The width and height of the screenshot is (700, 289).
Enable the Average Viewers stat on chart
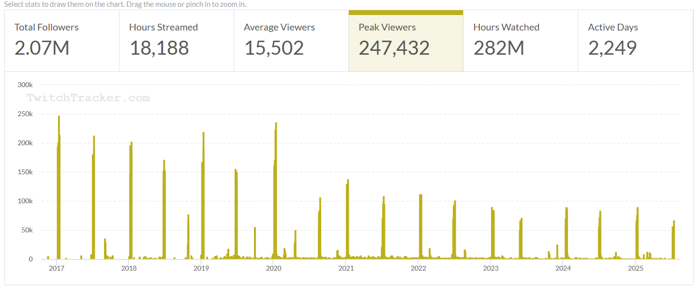[291, 41]
